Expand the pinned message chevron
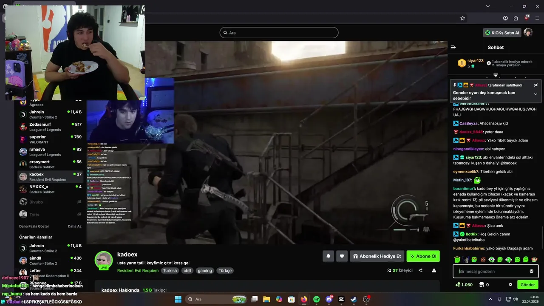 coord(535,94)
